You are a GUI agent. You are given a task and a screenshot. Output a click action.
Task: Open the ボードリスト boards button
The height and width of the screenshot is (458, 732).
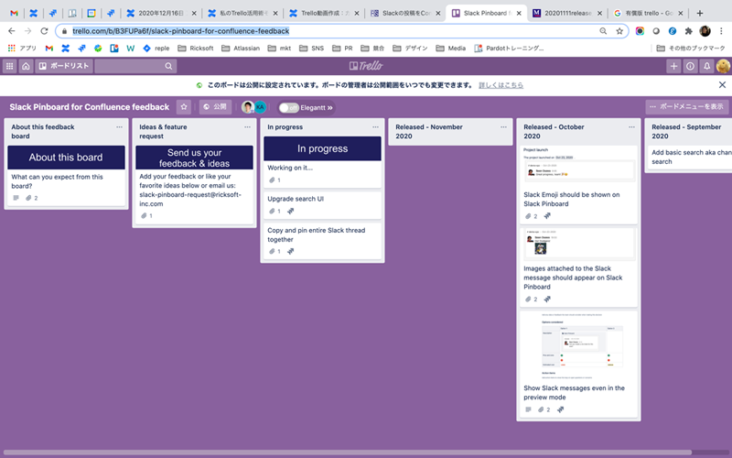click(64, 66)
